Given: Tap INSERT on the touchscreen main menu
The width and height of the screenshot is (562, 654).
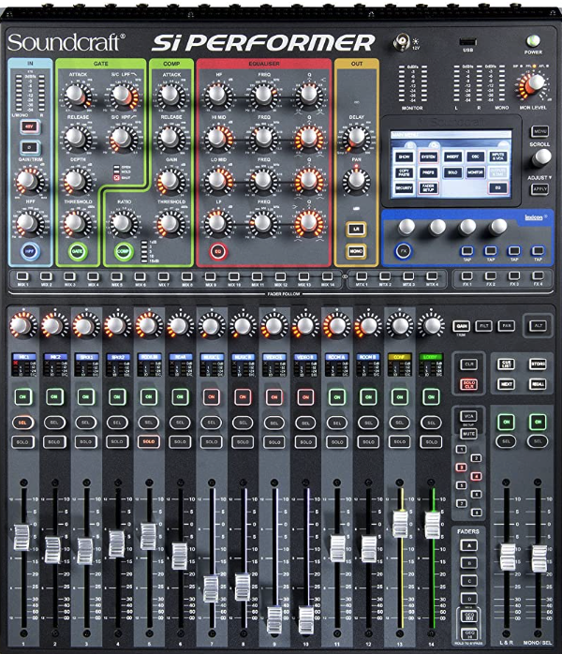Looking at the screenshot, I should click(x=452, y=156).
